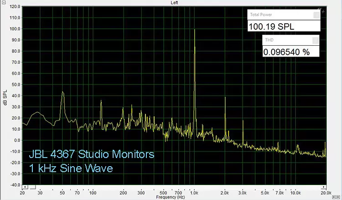
Task: Click the 100.19 SPL value
Action: click(x=271, y=26)
